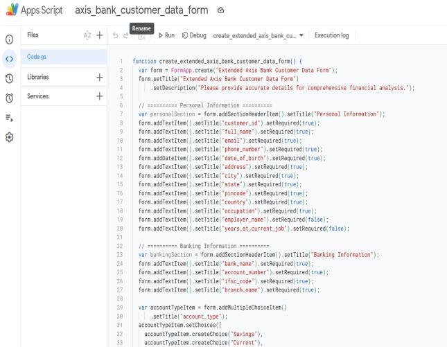The image size is (447, 347).
Task: Open Project Settings gear icon
Action: (x=10, y=137)
